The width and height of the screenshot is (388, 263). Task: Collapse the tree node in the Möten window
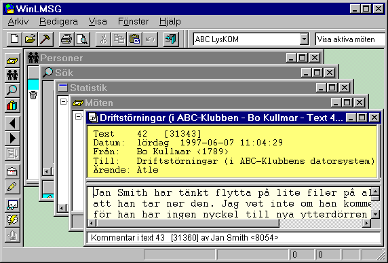click(x=78, y=116)
